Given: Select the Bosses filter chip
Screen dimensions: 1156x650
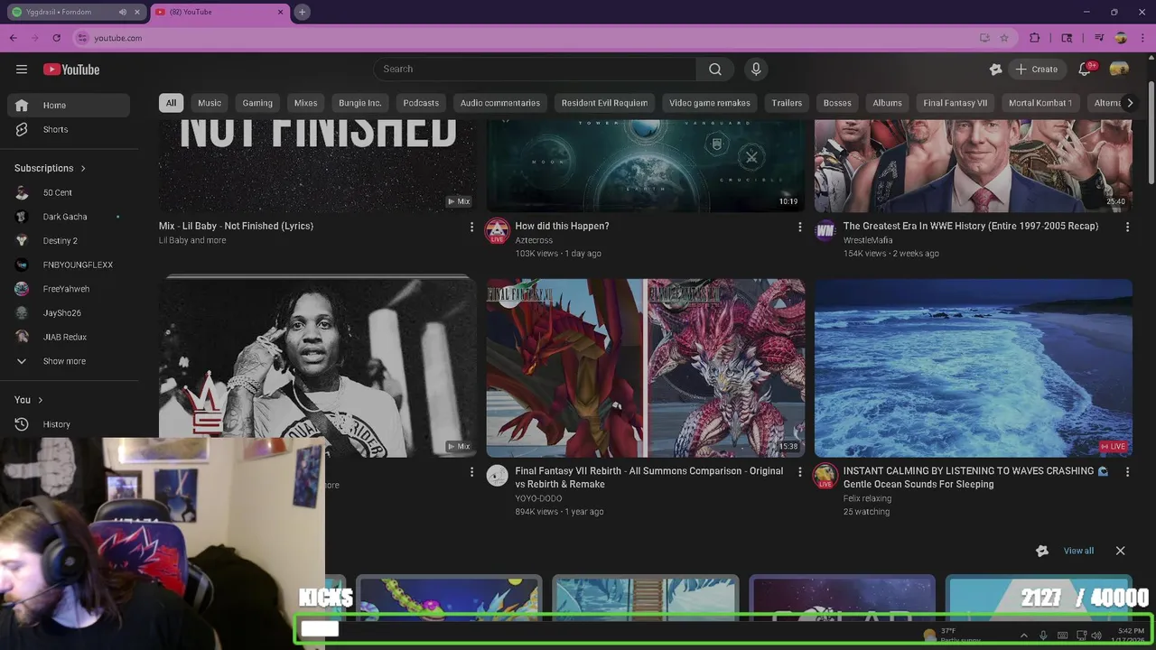Looking at the screenshot, I should pos(837,103).
